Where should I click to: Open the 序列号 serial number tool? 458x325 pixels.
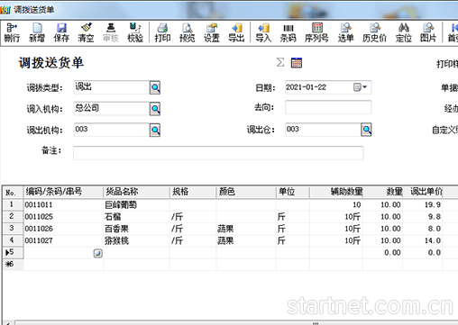(316, 32)
